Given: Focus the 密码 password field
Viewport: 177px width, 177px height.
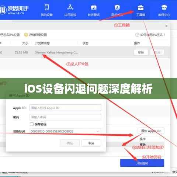Looking at the screenshot, I should tap(65, 117).
